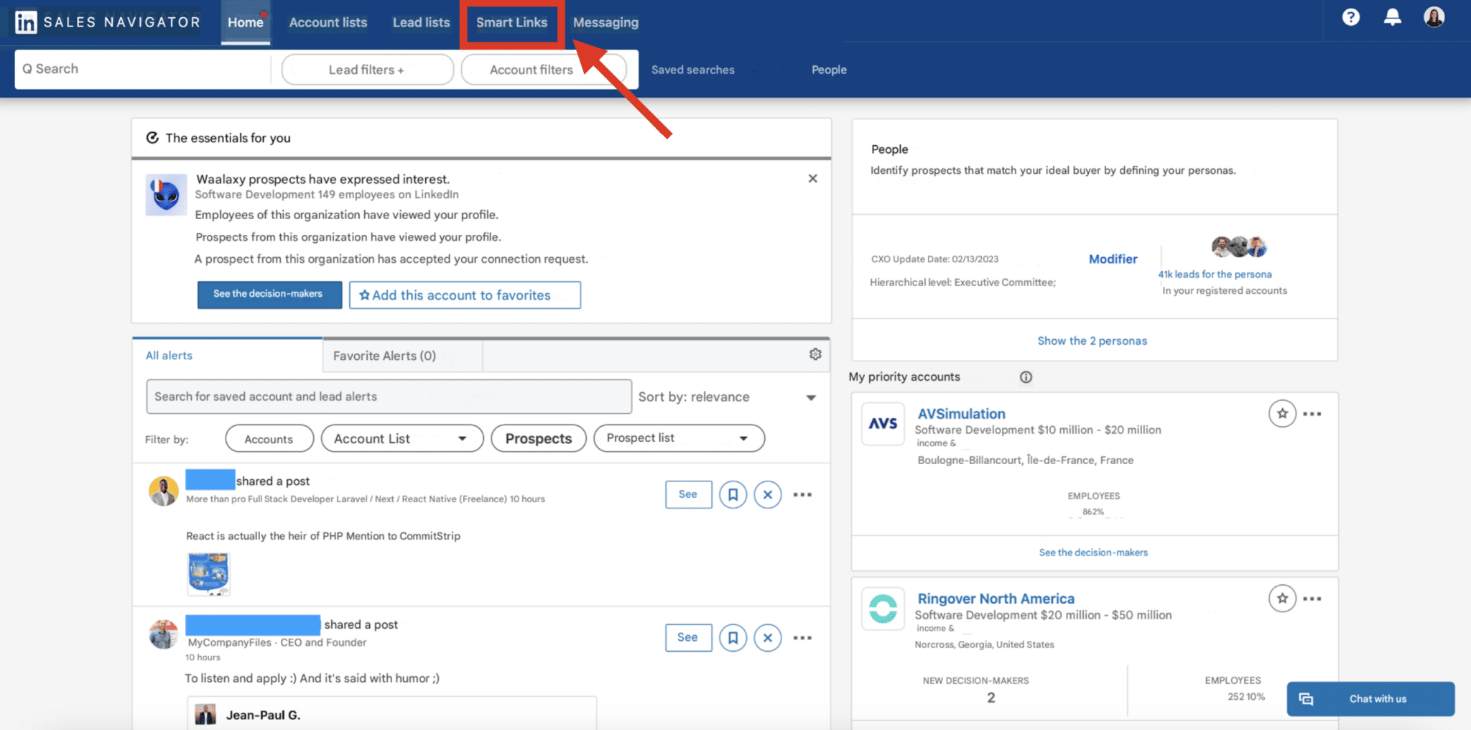This screenshot has width=1471, height=730.
Task: Open your profile avatar menu
Action: click(x=1434, y=17)
